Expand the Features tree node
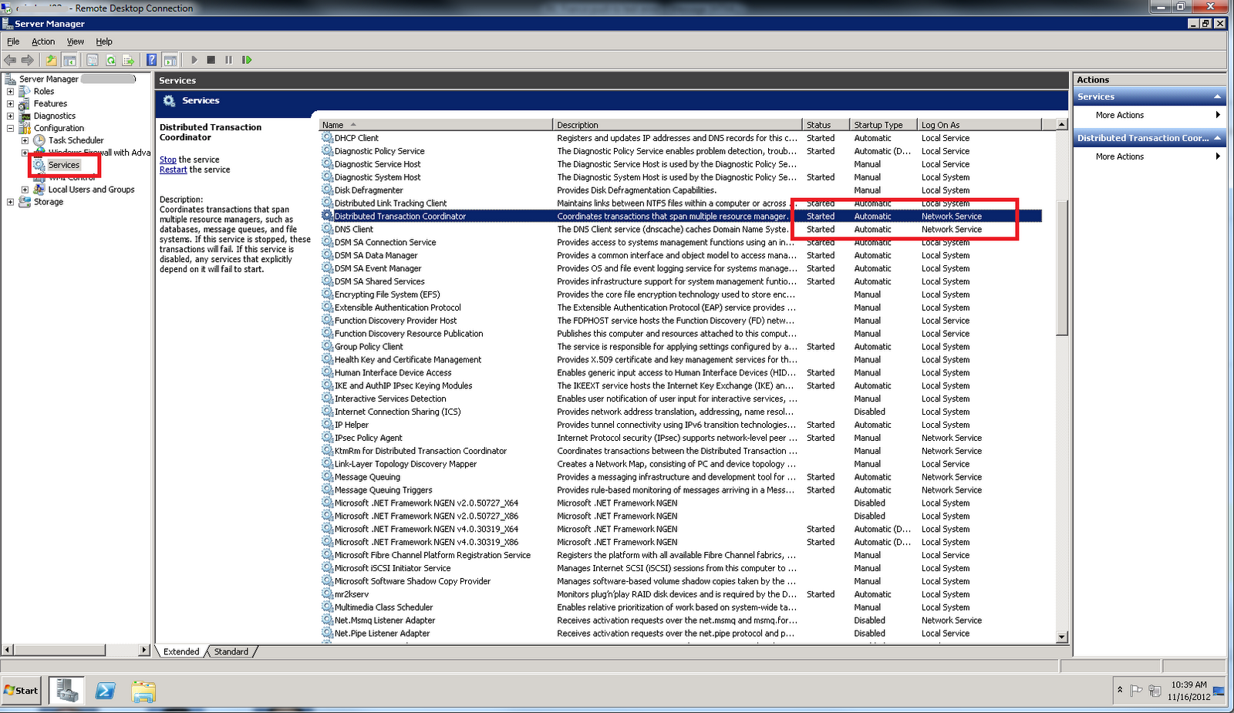This screenshot has width=1234, height=713. point(11,103)
